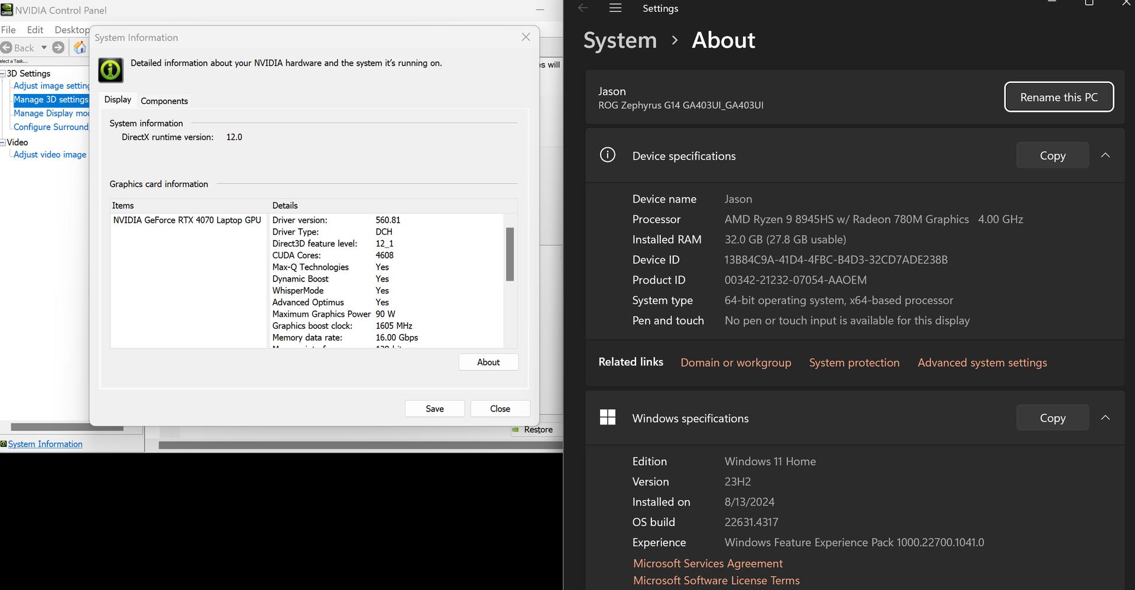The width and height of the screenshot is (1135, 590).
Task: Switch to the Display tab
Action: click(x=118, y=99)
